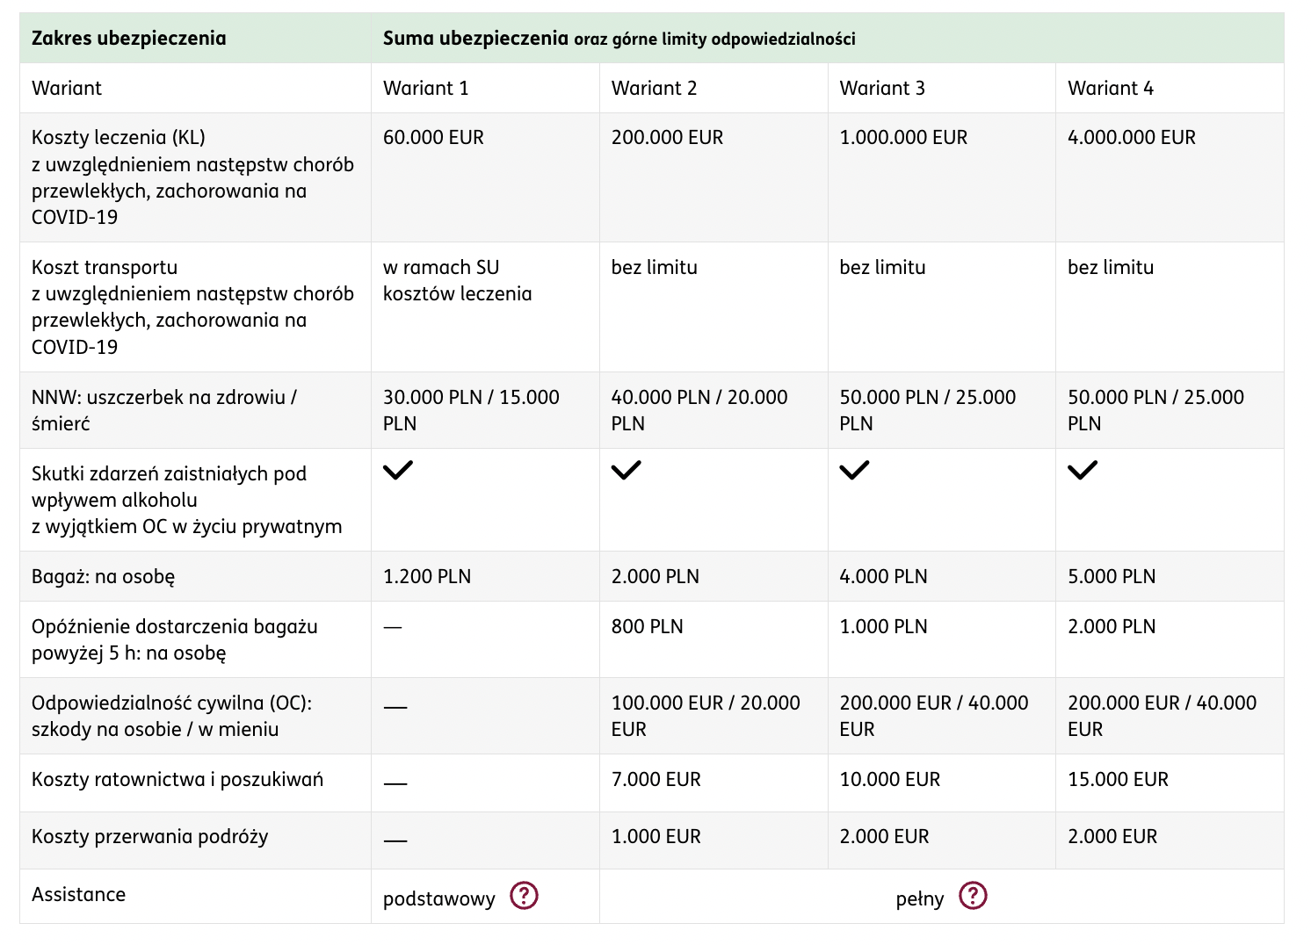Click alcohol coverage checkmark under Wariant 1
Viewport: 1311px width, 945px height.
tap(398, 470)
